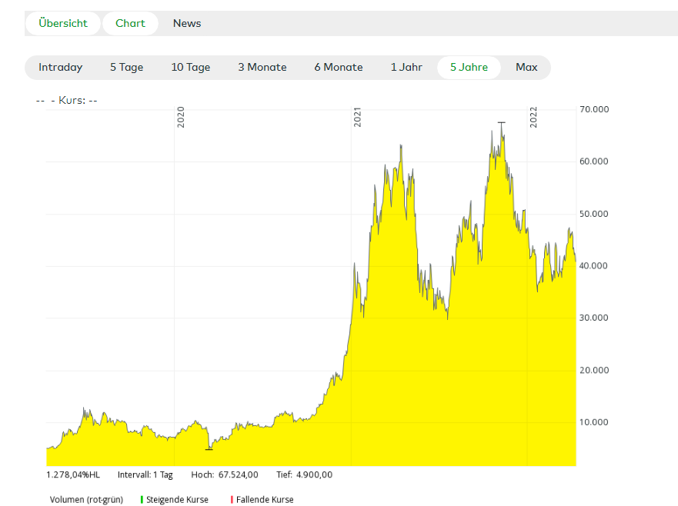Click the low marker in early 2020

[x=209, y=449]
